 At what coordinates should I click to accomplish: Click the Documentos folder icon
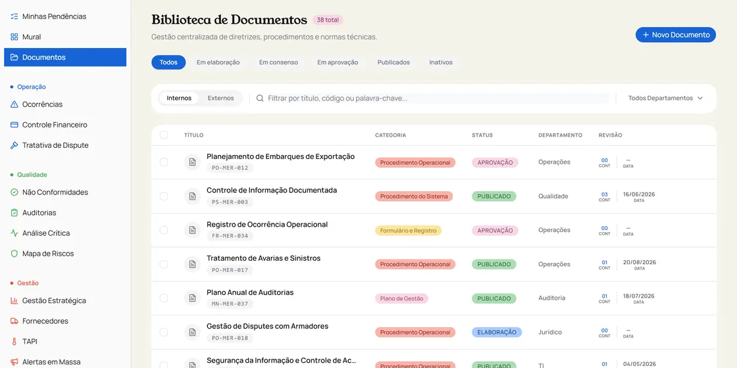point(14,57)
